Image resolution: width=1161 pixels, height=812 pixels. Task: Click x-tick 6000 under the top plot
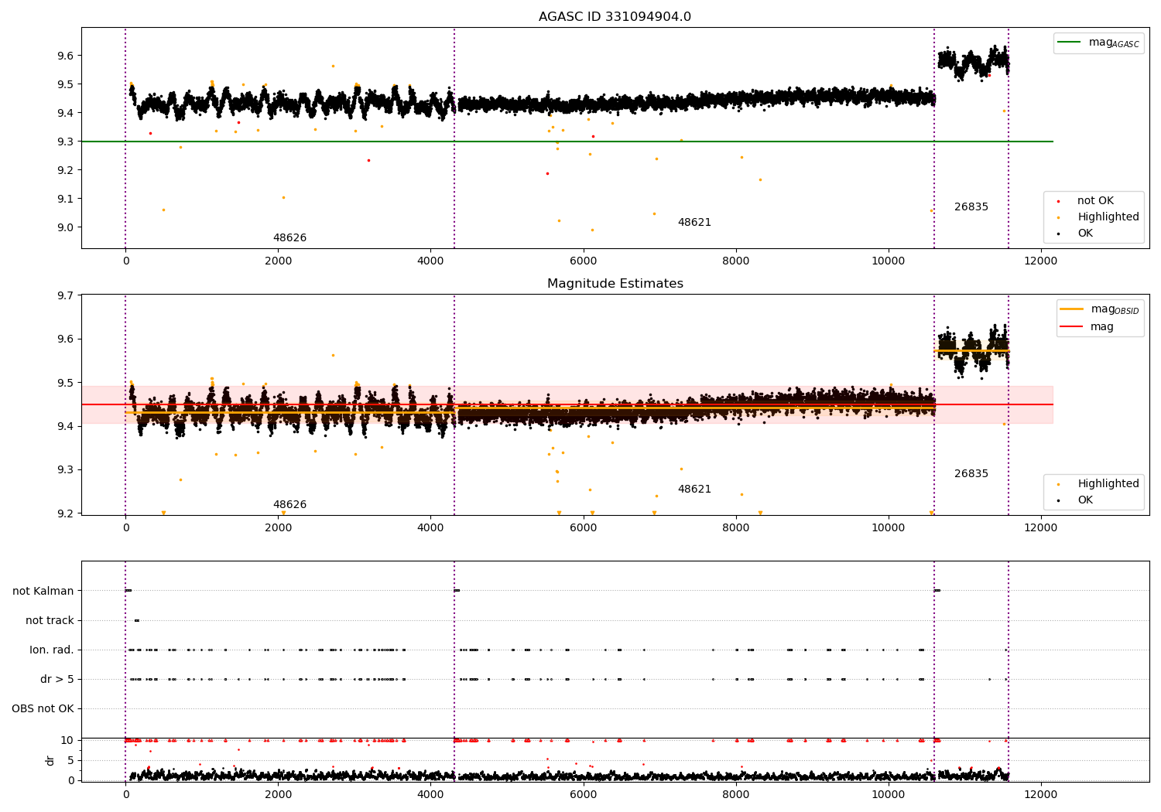tap(583, 261)
